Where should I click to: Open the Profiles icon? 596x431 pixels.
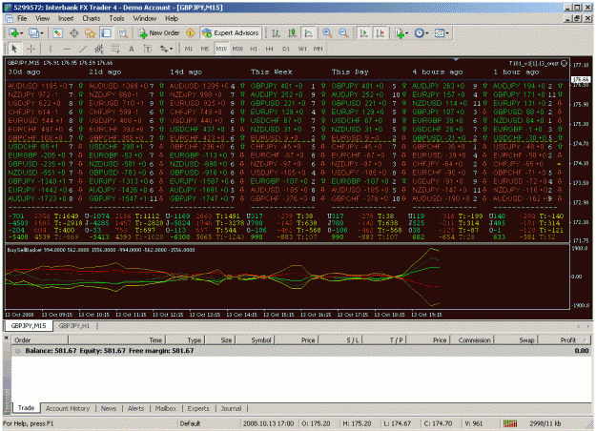[x=33, y=33]
